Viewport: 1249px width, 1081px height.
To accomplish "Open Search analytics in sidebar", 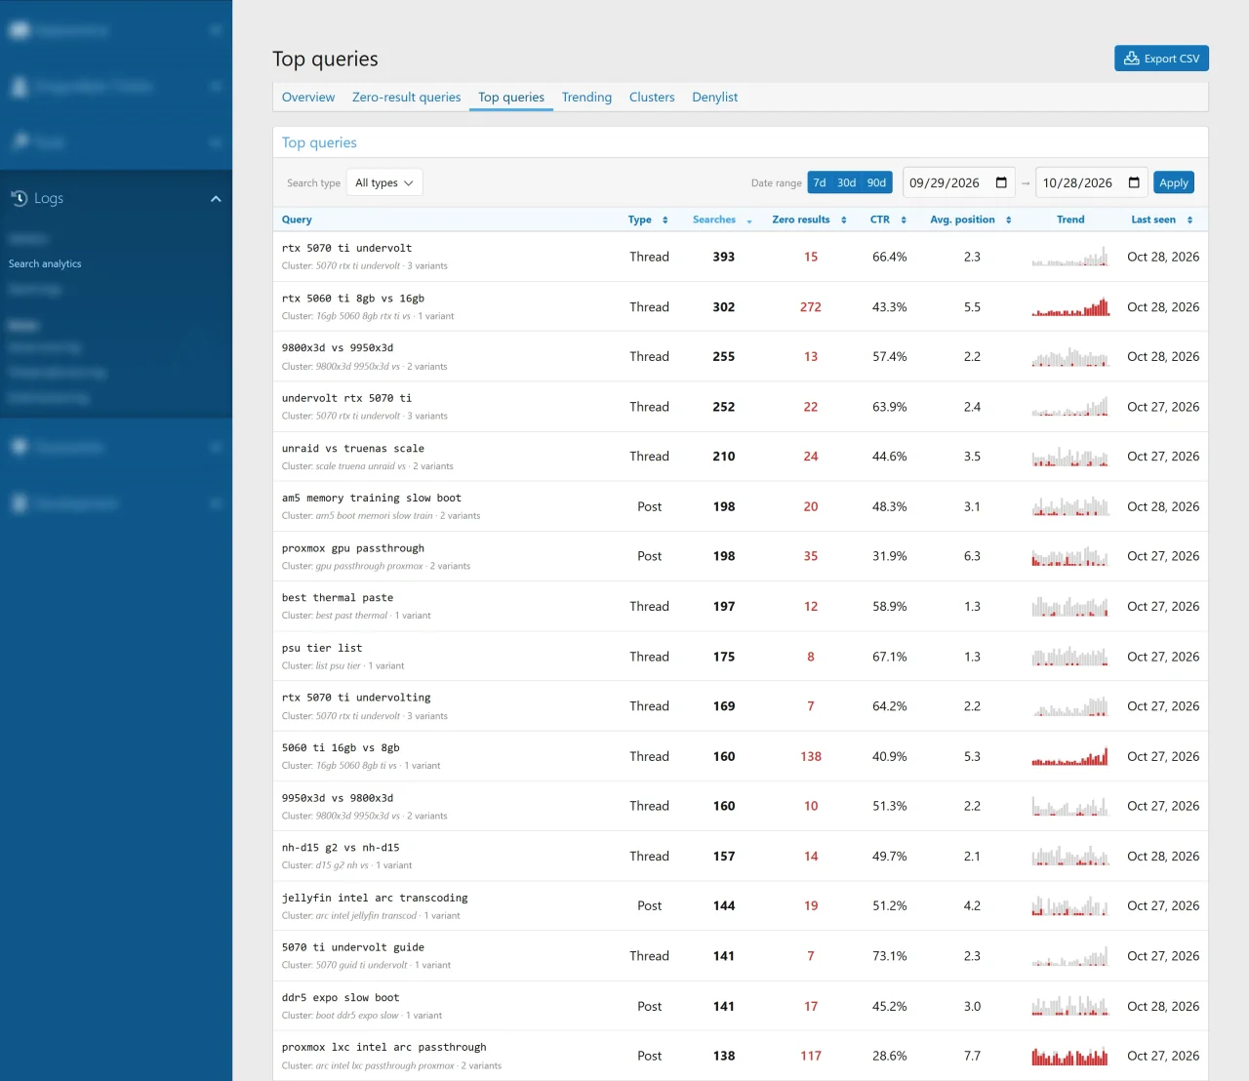I will click(x=45, y=263).
